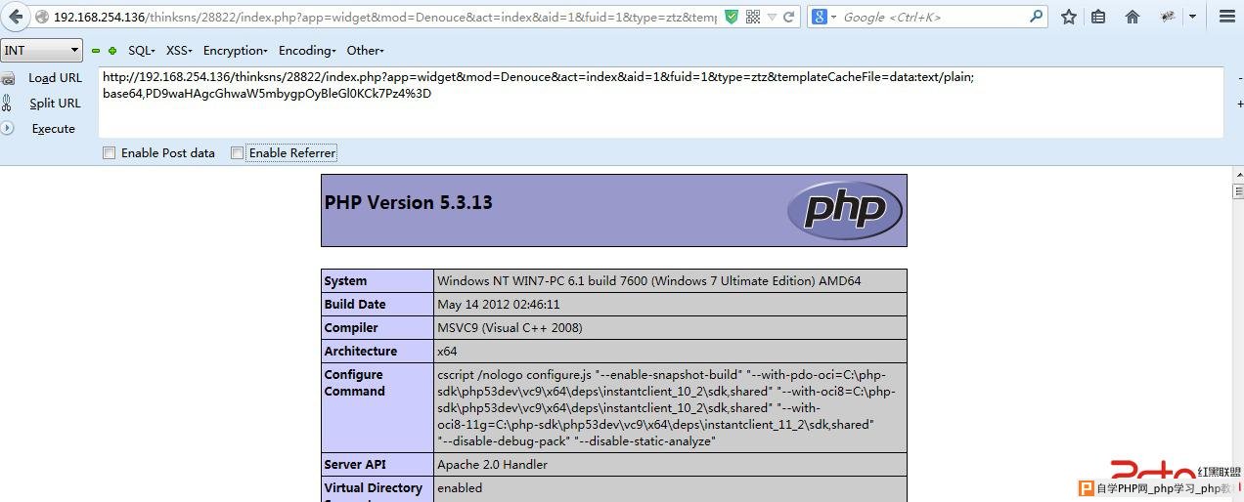Click the Load URL drive icon

(x=8, y=79)
